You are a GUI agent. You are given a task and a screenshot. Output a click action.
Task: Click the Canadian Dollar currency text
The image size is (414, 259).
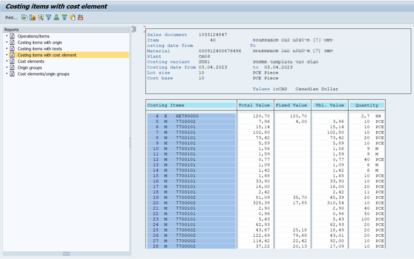[317, 89]
